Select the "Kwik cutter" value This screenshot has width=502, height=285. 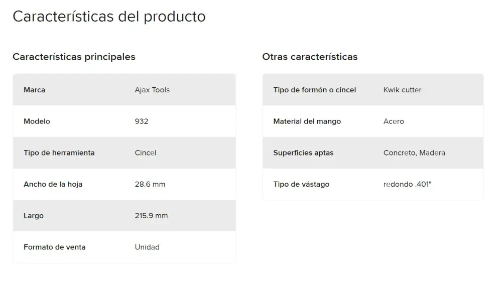pos(402,90)
